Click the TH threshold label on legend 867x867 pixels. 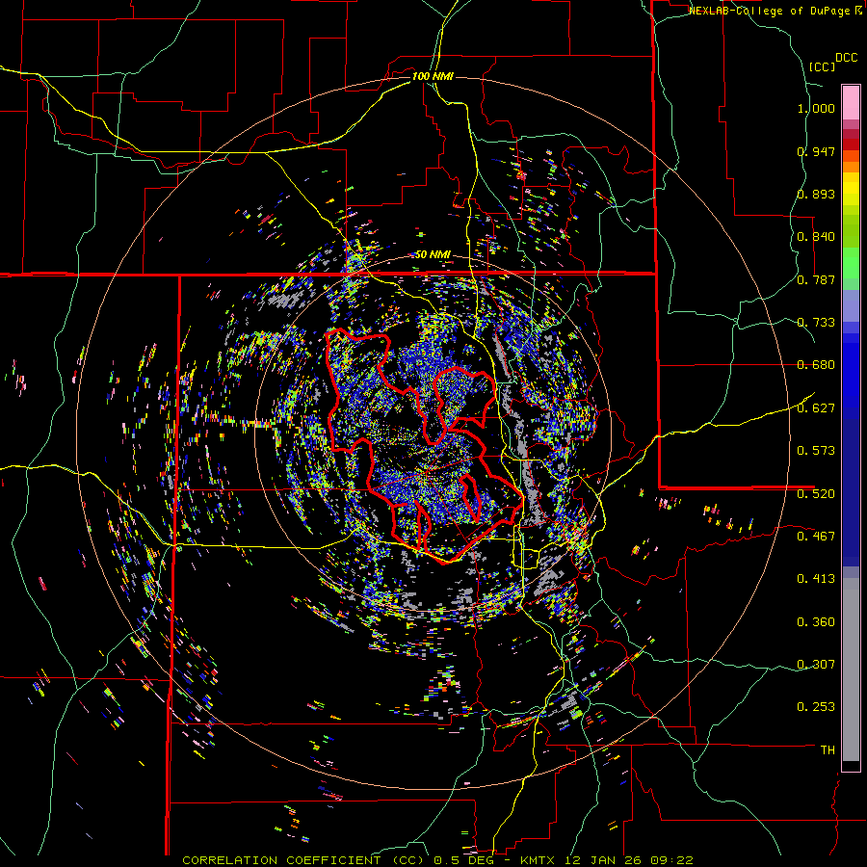click(828, 750)
